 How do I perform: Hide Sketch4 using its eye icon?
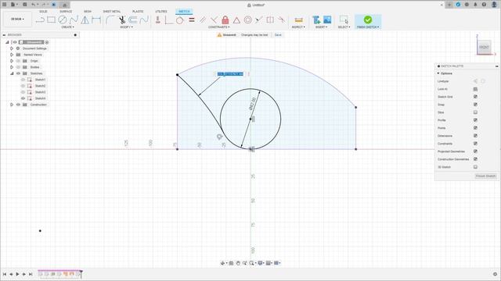(23, 98)
